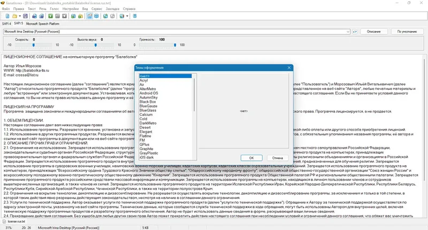The image size is (428, 230).
Task: Click the refresh icon beside the voice dropdown
Action: point(355,32)
